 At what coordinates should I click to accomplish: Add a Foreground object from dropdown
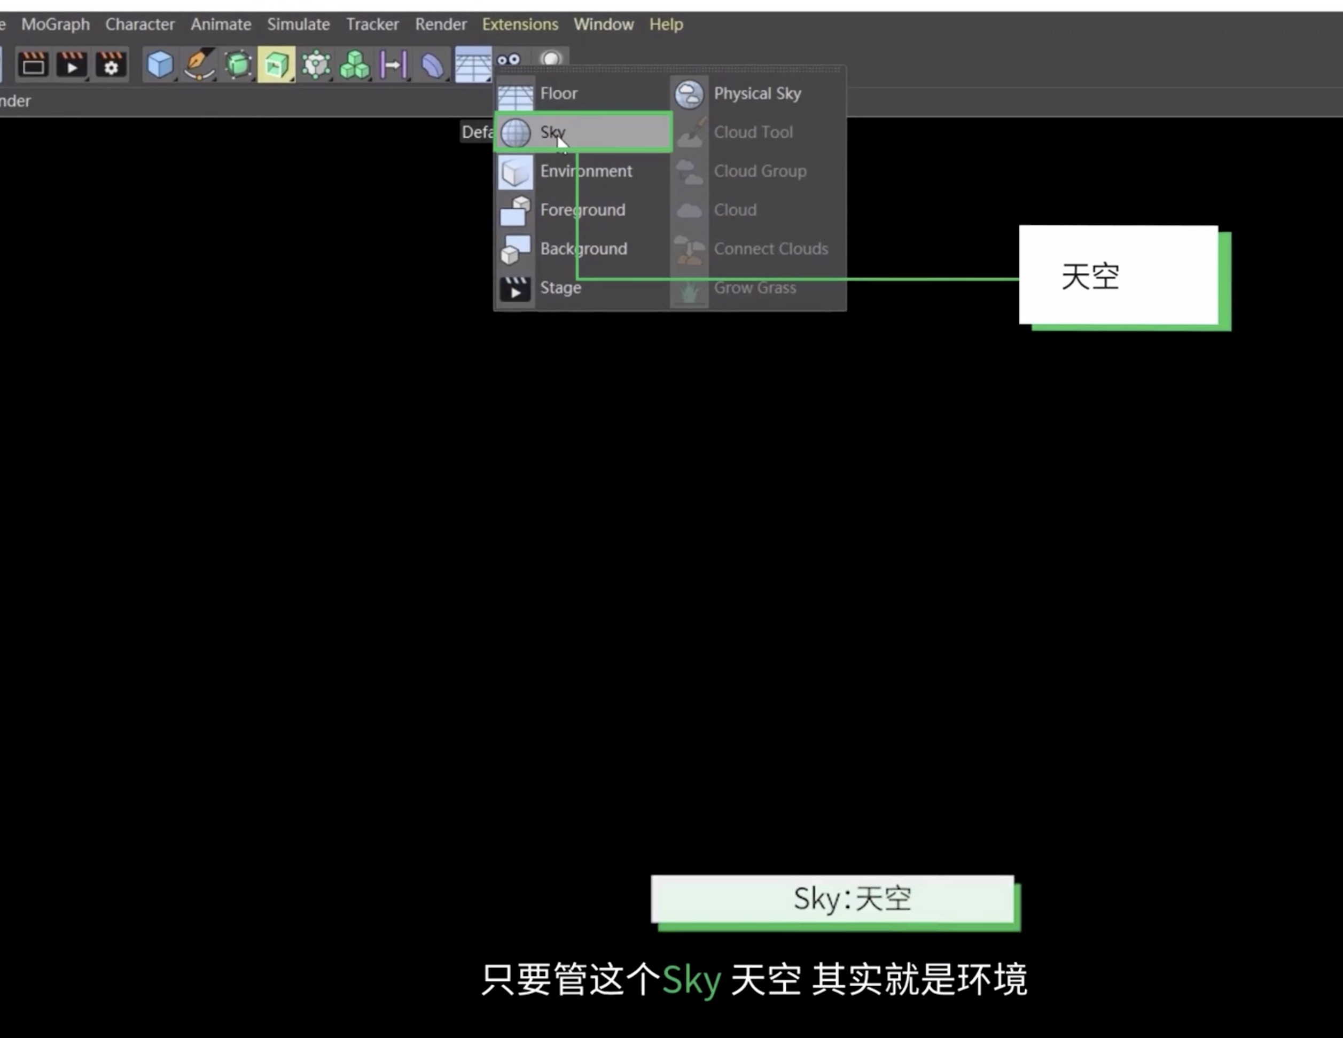tap(583, 209)
